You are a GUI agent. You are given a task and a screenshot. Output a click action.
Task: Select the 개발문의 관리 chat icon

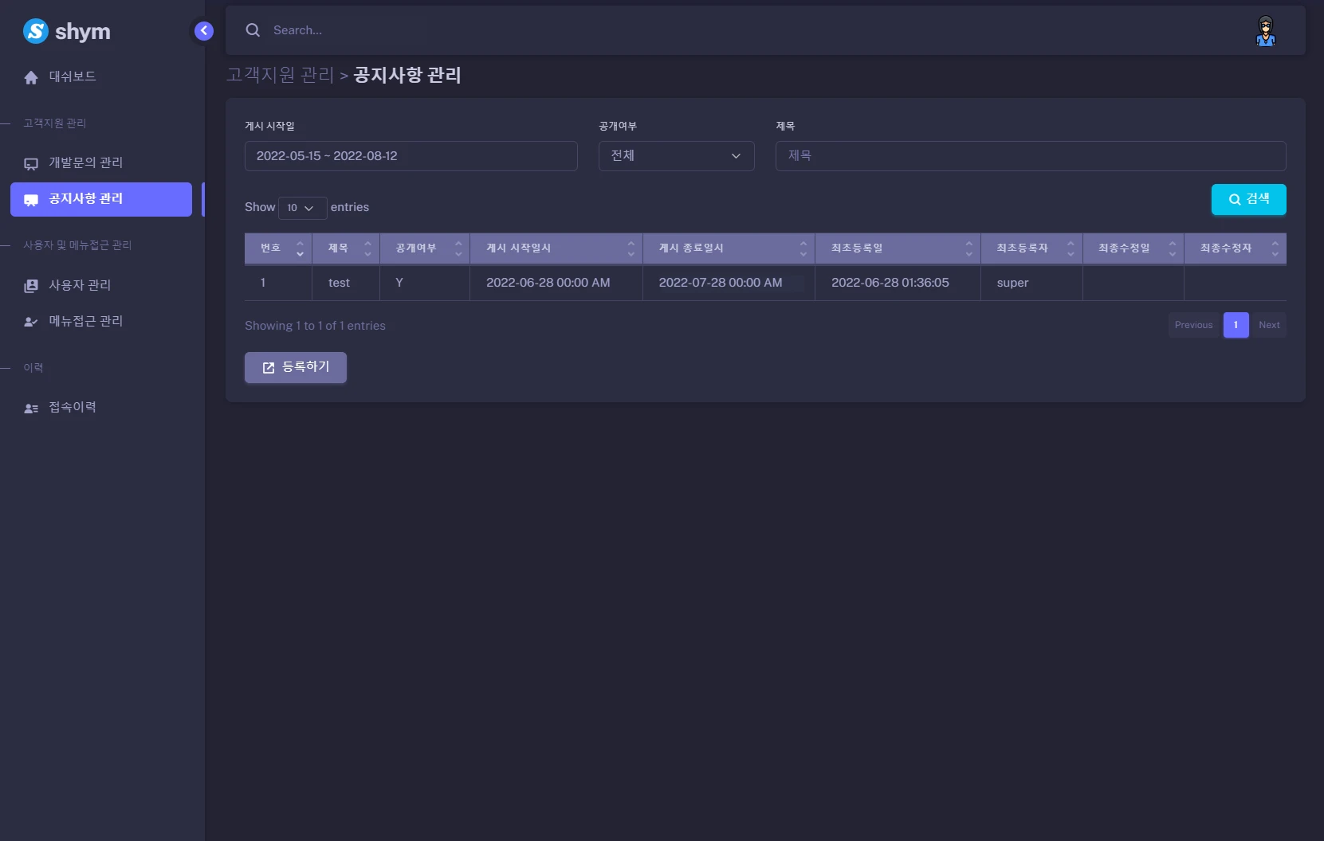click(x=30, y=162)
